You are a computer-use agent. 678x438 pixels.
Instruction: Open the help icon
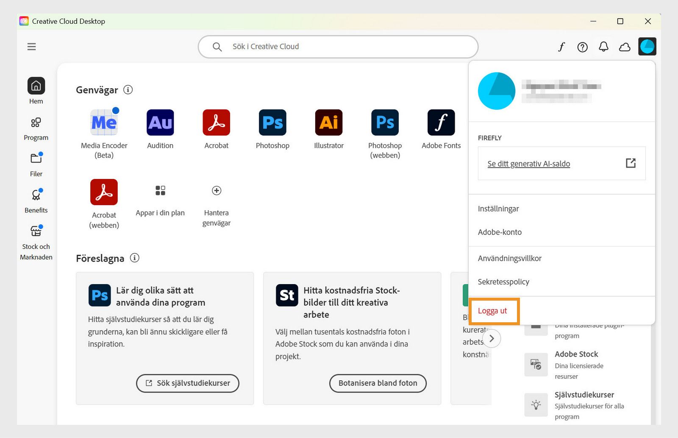[x=582, y=47]
